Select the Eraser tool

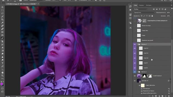click(x=2, y=48)
